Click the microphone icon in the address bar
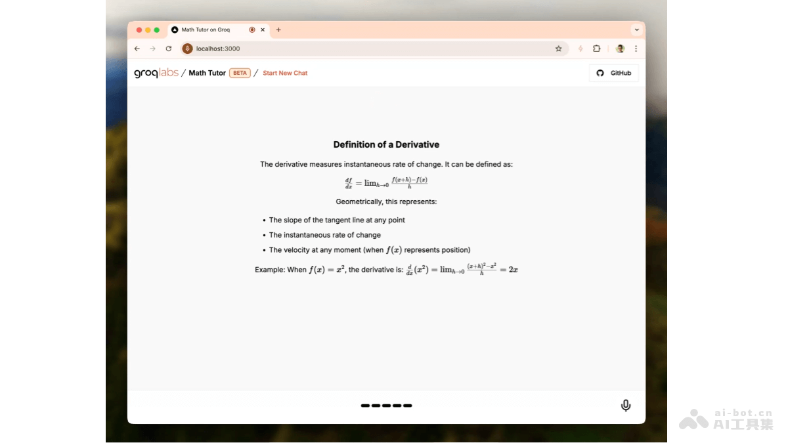788x443 pixels. point(187,48)
